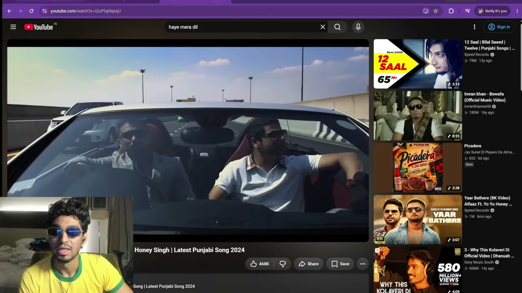The image size is (522, 293).
Task: Click the YouTube logo
Action: tap(38, 27)
